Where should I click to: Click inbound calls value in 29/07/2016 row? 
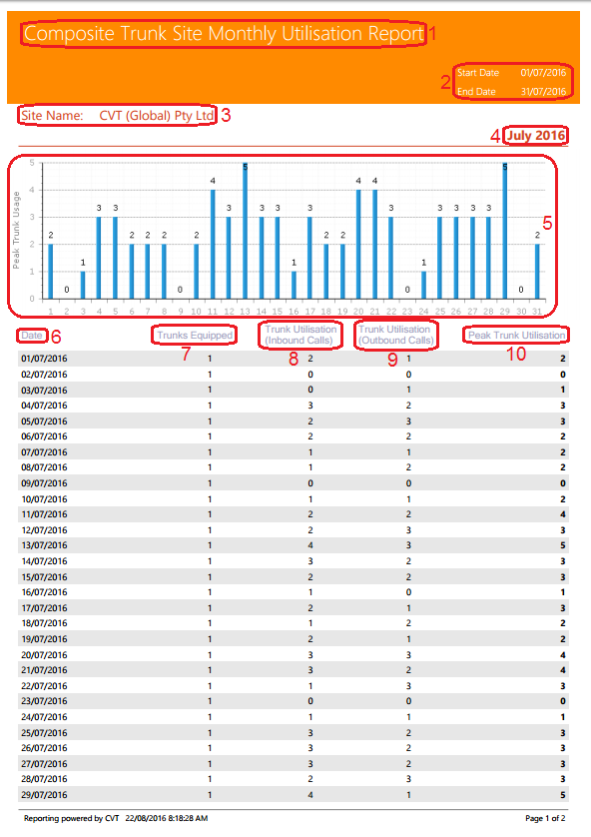(x=310, y=795)
